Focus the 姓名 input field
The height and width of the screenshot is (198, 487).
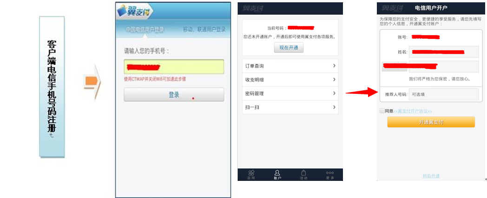(x=443, y=52)
